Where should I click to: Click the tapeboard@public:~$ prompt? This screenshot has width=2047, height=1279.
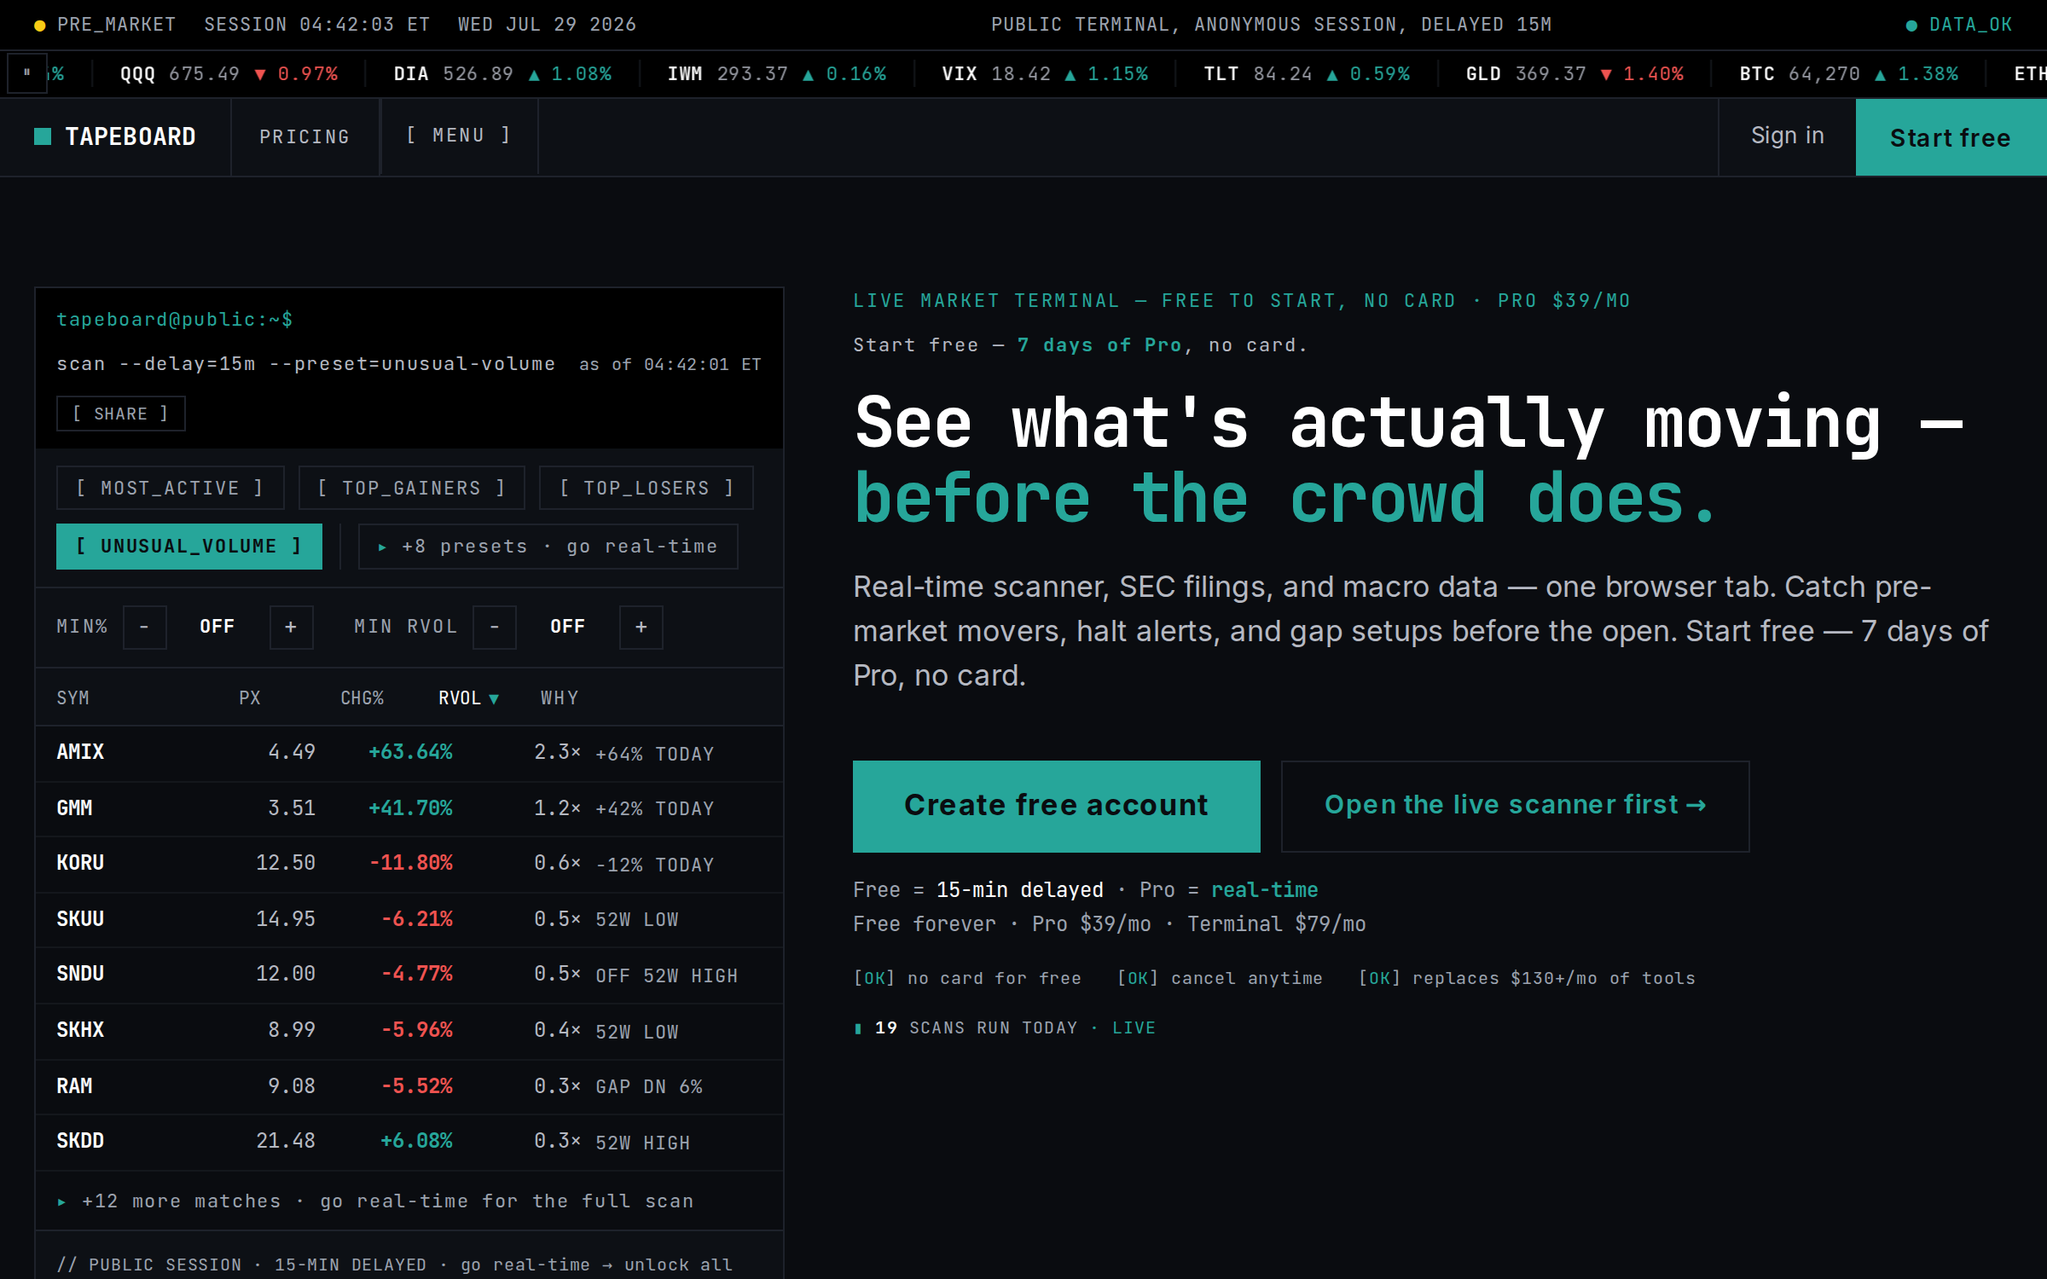pyautogui.click(x=174, y=320)
